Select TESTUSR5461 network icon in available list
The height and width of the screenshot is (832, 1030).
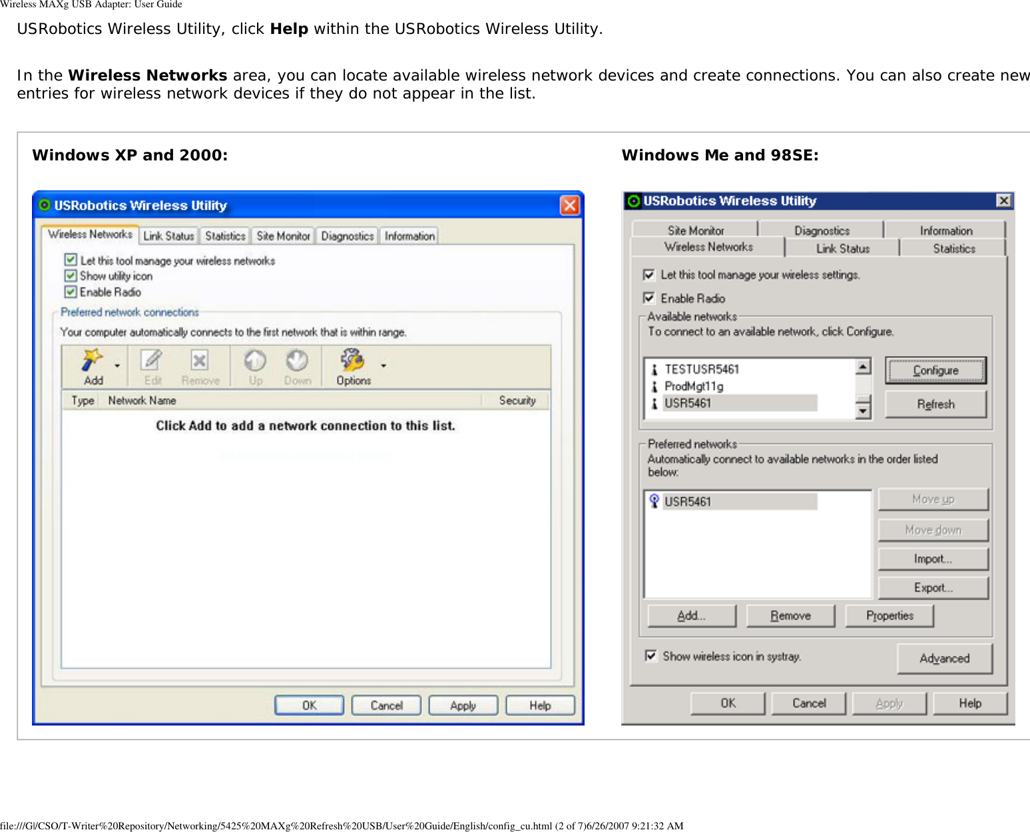[x=654, y=369]
